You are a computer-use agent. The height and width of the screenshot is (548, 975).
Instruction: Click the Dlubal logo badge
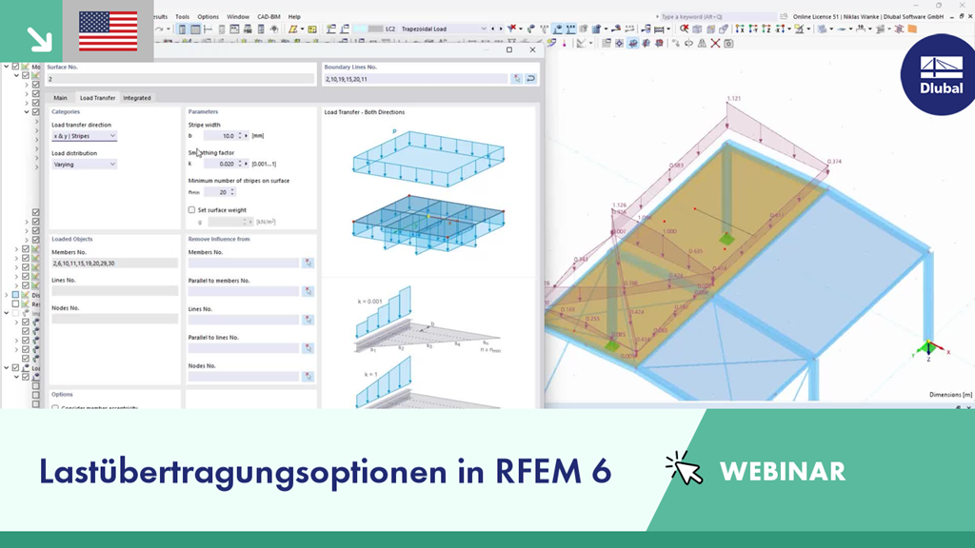click(x=941, y=74)
